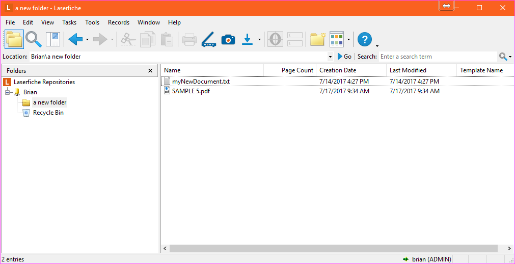The height and width of the screenshot is (264, 515).
Task: Select the Brian repository node
Action: [x=30, y=92]
